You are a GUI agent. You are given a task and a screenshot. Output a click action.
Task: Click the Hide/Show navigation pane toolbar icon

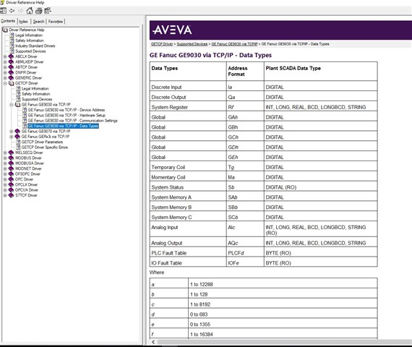(3, 11)
